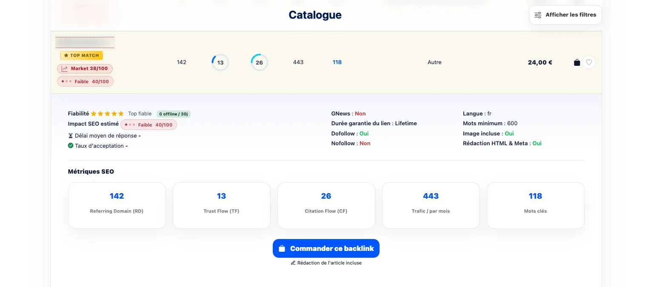Screen dimensions: 651x287
Task: Click the blue 118 keywords value in the row
Action: click(337, 62)
